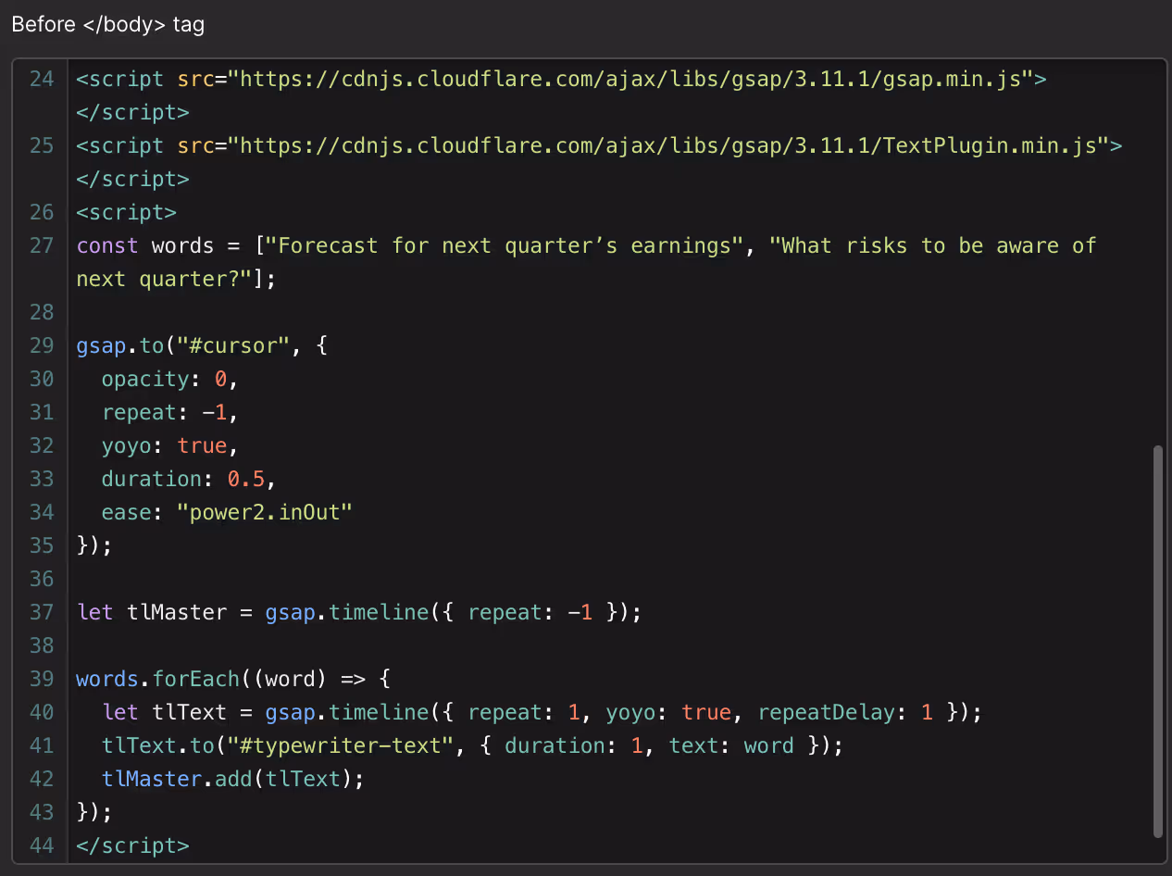Click the "What risks to be aware of" string

pyautogui.click(x=933, y=245)
